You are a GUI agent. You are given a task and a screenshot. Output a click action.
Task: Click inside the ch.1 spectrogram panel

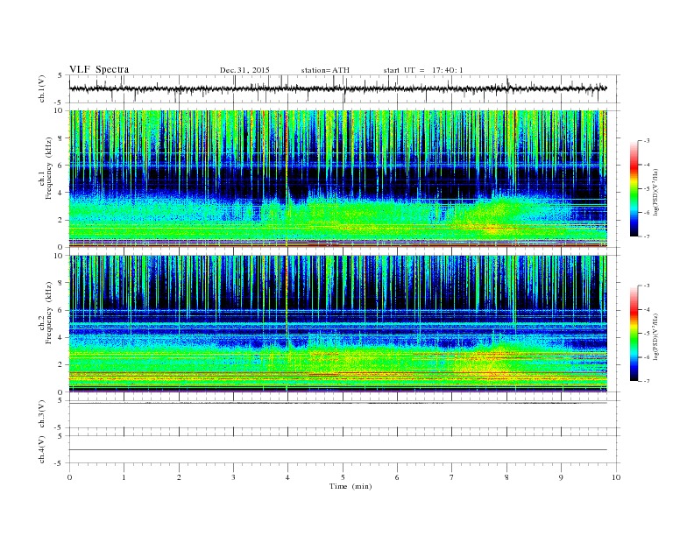pos(338,179)
